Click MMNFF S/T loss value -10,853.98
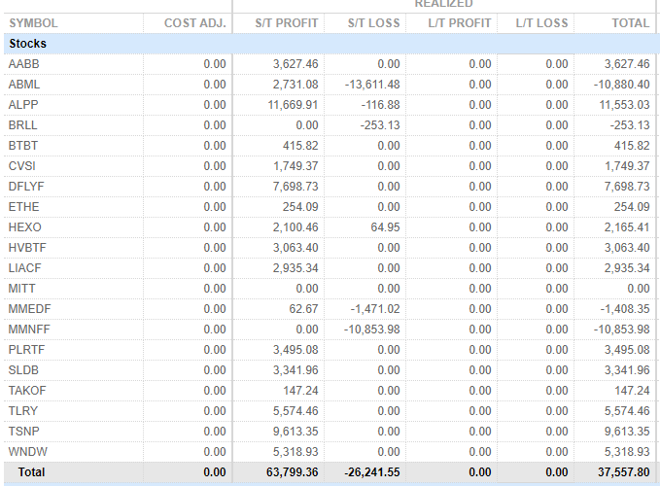The height and width of the screenshot is (486, 660). coord(372,330)
